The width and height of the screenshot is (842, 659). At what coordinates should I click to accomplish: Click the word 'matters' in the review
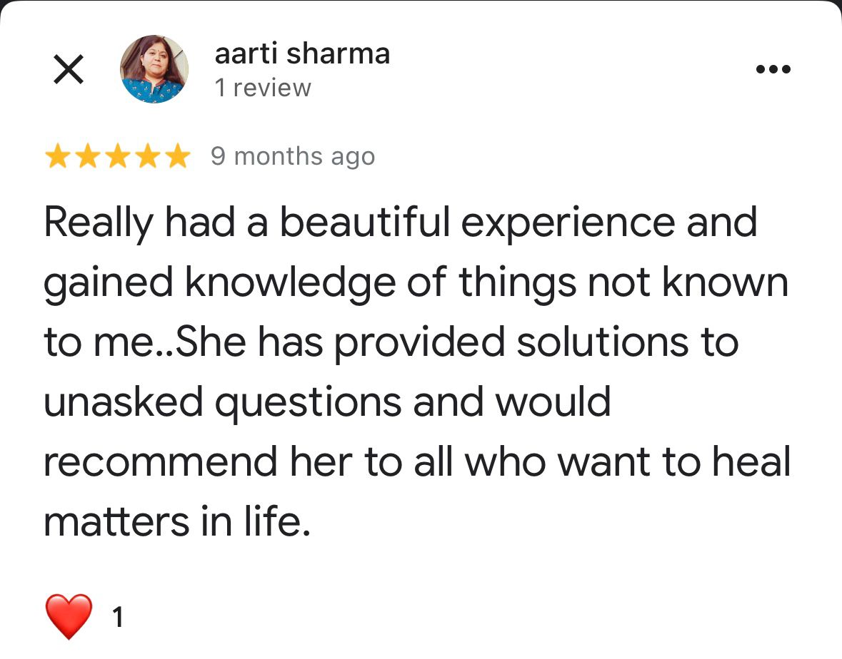[x=116, y=522]
